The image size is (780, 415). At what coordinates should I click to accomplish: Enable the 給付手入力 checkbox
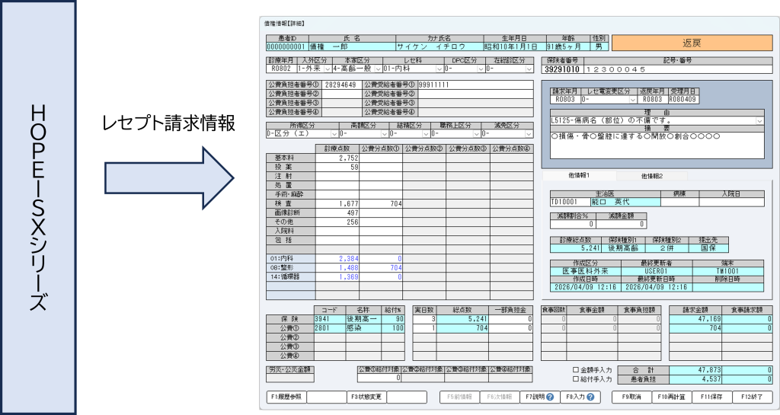[x=576, y=378]
